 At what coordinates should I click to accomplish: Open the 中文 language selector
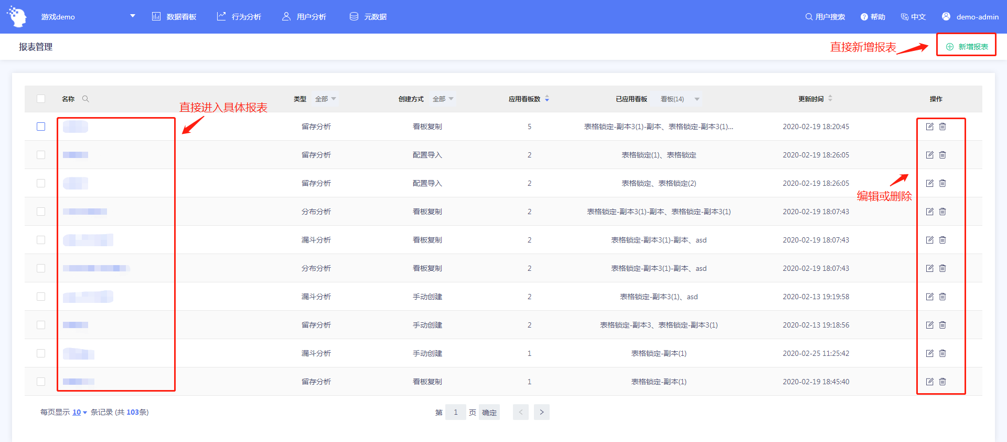tap(913, 17)
